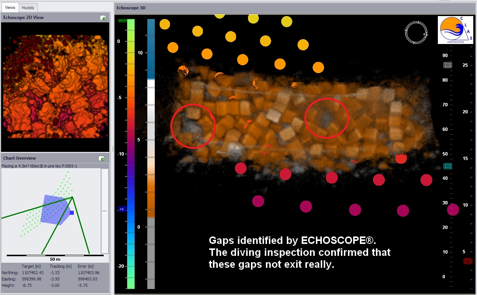Open the Models tab
The width and height of the screenshot is (477, 295).
tap(28, 8)
